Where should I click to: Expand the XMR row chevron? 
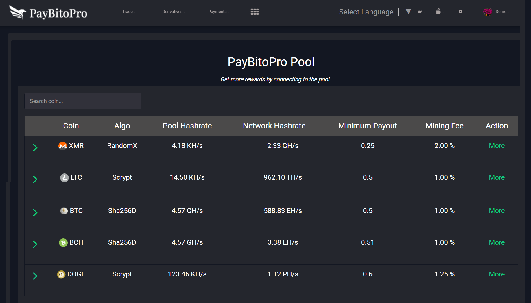click(x=35, y=147)
